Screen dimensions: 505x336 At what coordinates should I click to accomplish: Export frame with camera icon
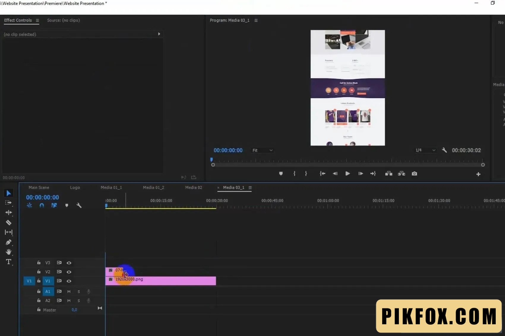click(414, 174)
